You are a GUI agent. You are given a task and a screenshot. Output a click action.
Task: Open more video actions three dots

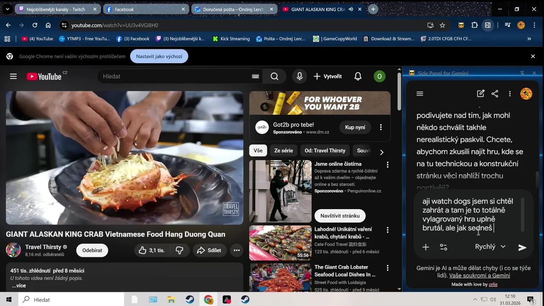(237, 250)
